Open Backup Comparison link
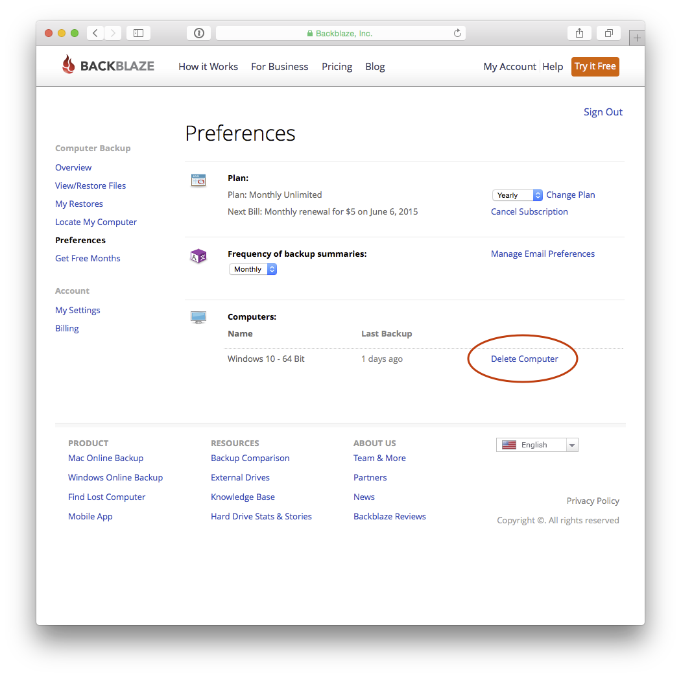Screen dimensions: 681x677 [x=250, y=458]
